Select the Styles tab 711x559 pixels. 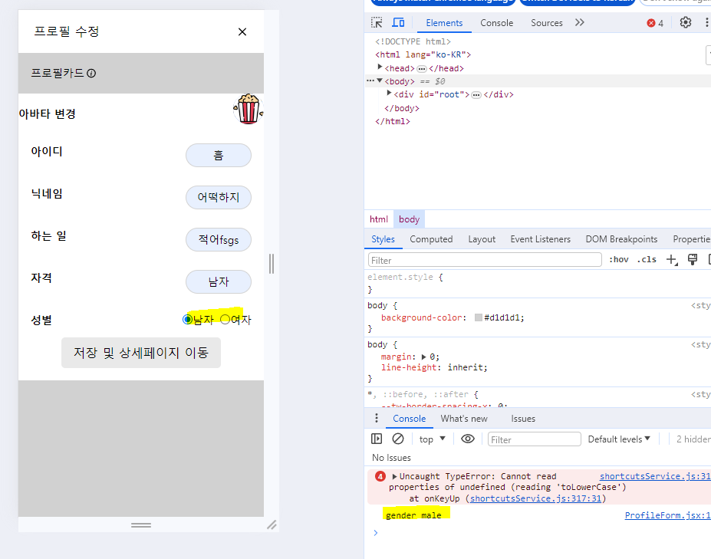(x=383, y=239)
